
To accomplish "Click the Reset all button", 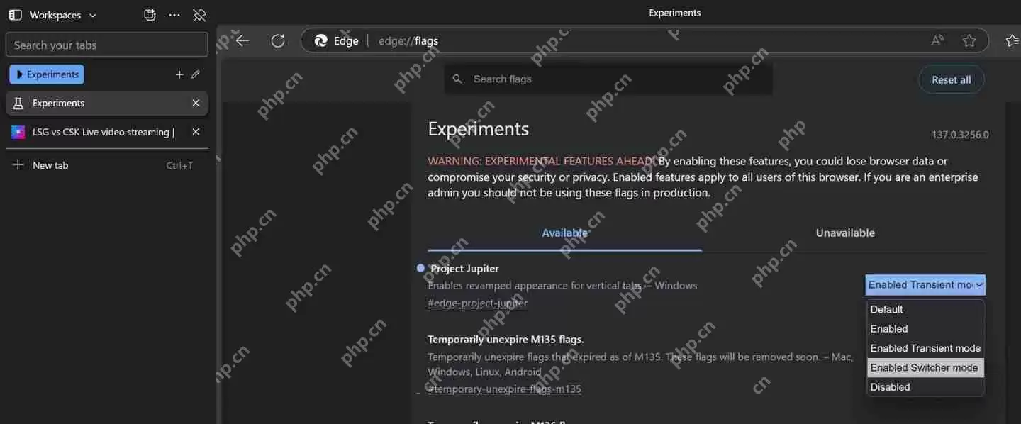I will 951,79.
